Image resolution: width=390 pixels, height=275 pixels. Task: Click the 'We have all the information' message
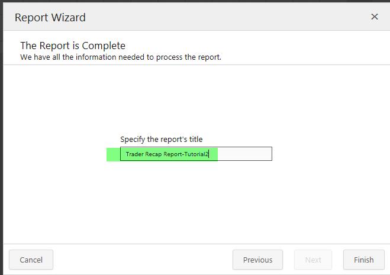coord(121,57)
